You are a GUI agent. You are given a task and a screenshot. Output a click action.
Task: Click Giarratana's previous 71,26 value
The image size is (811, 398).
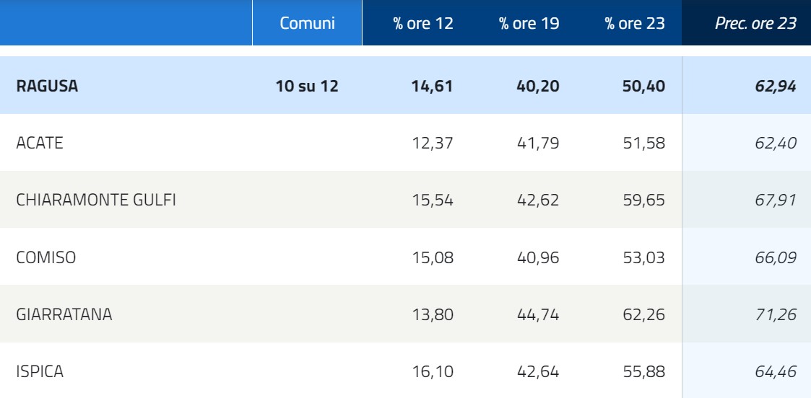click(x=776, y=314)
